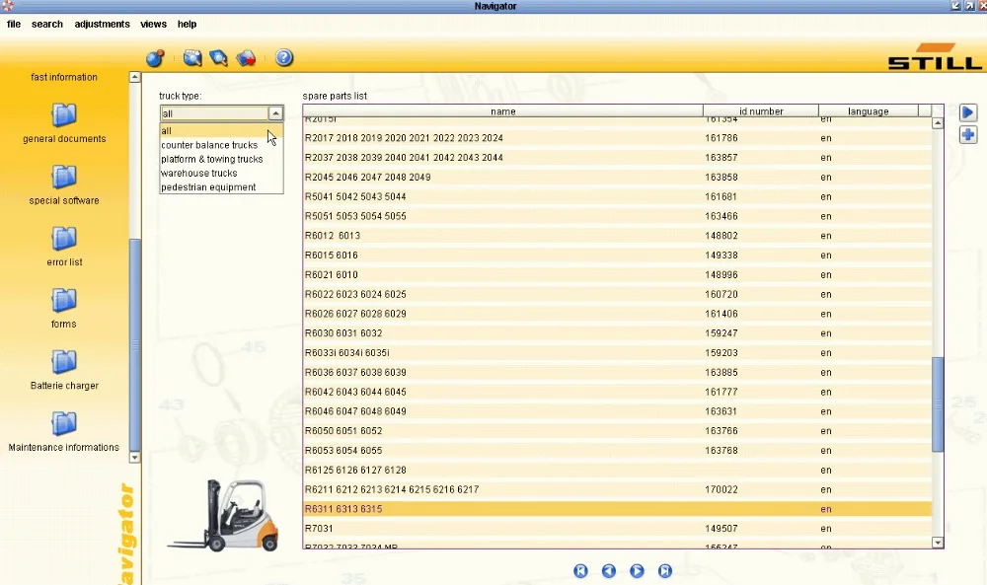Screen dimensions: 987x585
Task: Select row R6033i 6034i 6035i
Action: (x=617, y=352)
